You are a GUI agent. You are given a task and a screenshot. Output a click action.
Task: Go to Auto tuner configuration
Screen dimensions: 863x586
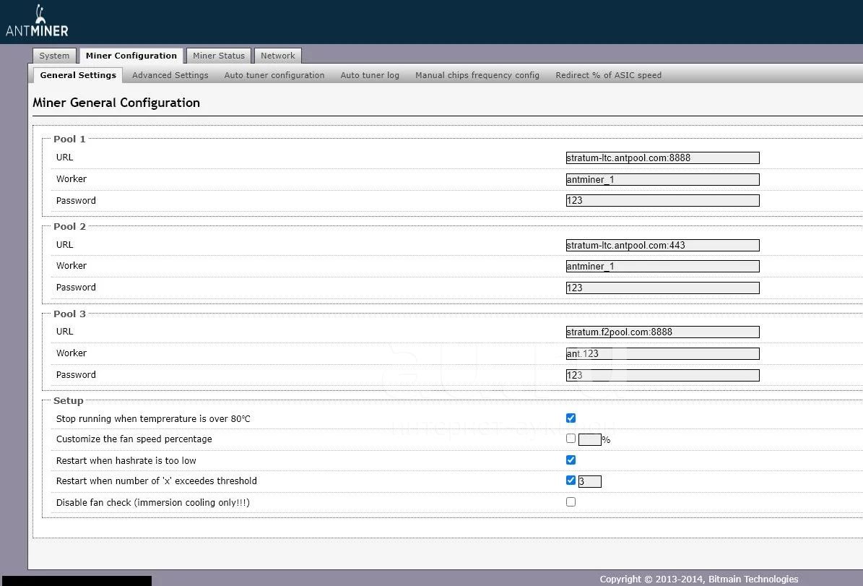point(274,75)
